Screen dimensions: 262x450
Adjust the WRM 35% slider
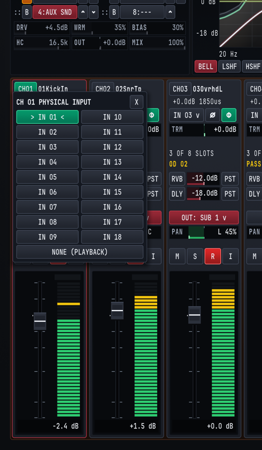coord(100,28)
